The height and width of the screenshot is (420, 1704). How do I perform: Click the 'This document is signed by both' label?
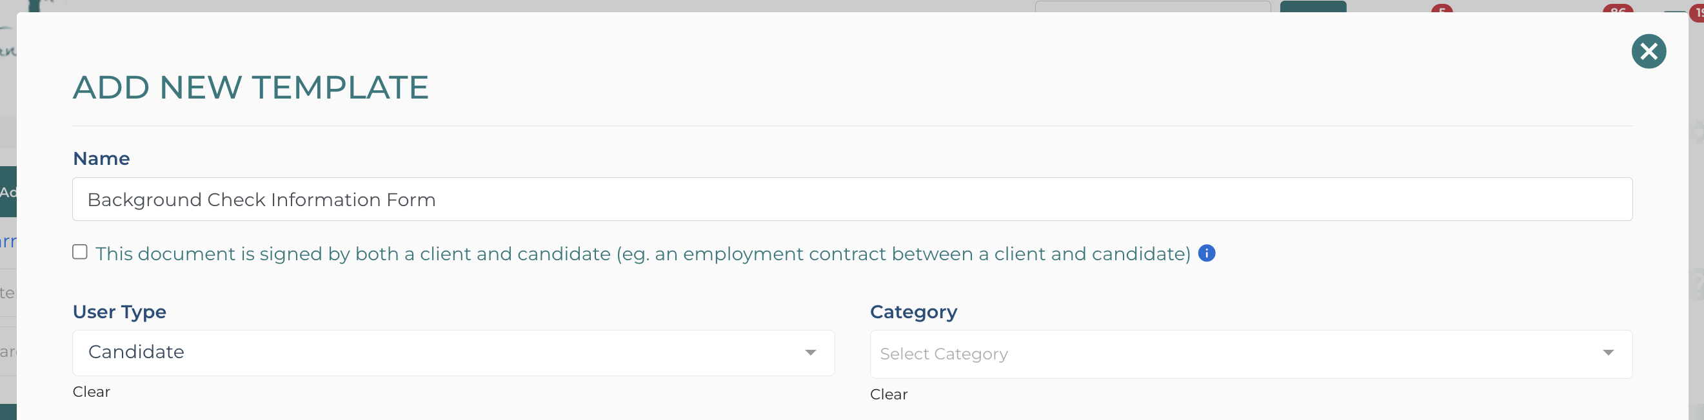(642, 254)
